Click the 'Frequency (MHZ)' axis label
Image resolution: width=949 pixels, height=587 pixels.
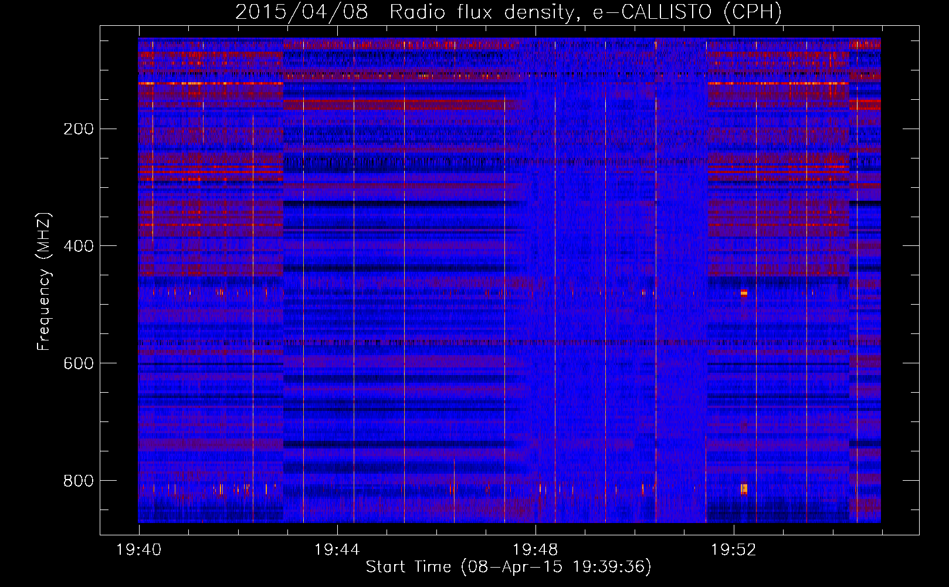[x=43, y=282]
